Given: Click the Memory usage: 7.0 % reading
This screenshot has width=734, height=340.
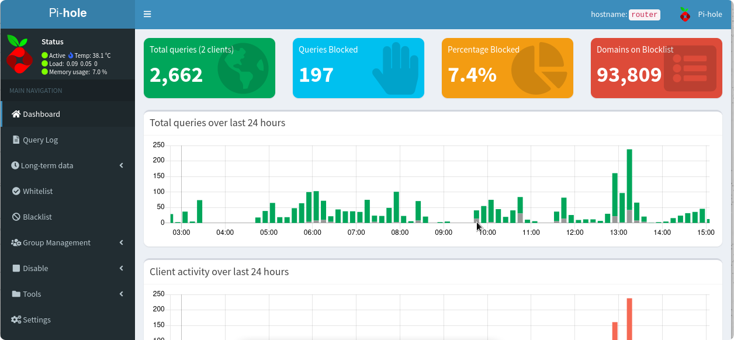Looking at the screenshot, I should (x=78, y=72).
